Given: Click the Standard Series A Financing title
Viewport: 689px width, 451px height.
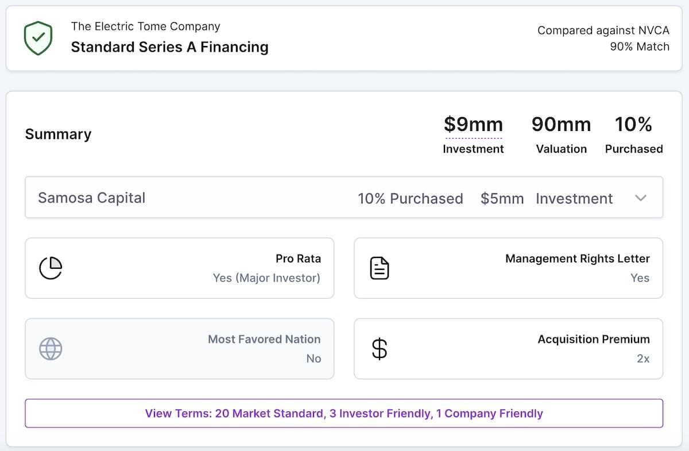Looking at the screenshot, I should click(x=169, y=47).
